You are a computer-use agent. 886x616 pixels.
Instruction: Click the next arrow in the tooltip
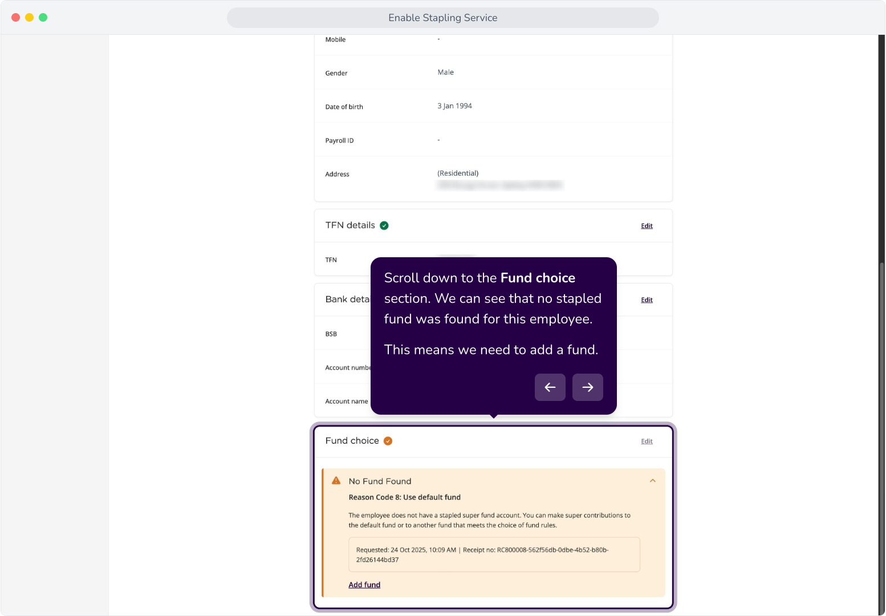click(x=587, y=387)
